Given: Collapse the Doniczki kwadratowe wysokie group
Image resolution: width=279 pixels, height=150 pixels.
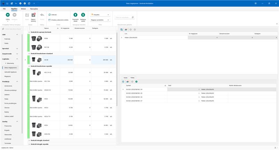Looking at the screenshot, I should click(x=29, y=66).
